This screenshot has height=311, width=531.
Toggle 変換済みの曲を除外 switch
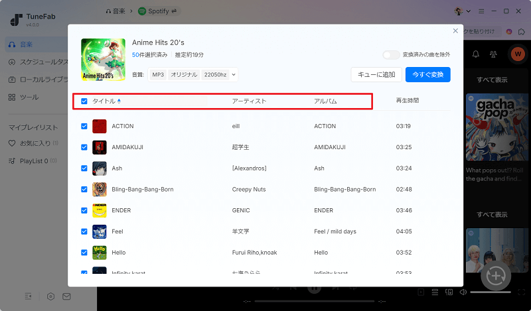(x=391, y=54)
